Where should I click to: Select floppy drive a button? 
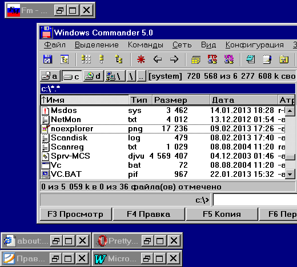pyautogui.click(x=50, y=76)
